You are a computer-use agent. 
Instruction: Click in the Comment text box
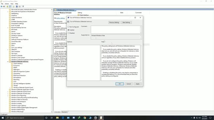point(115,30)
